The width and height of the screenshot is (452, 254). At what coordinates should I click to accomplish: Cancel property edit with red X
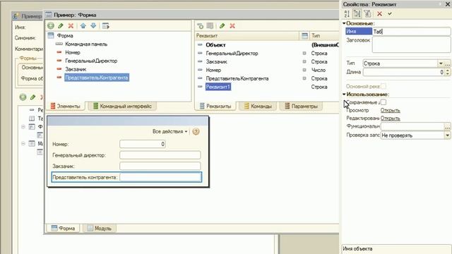[380, 13]
